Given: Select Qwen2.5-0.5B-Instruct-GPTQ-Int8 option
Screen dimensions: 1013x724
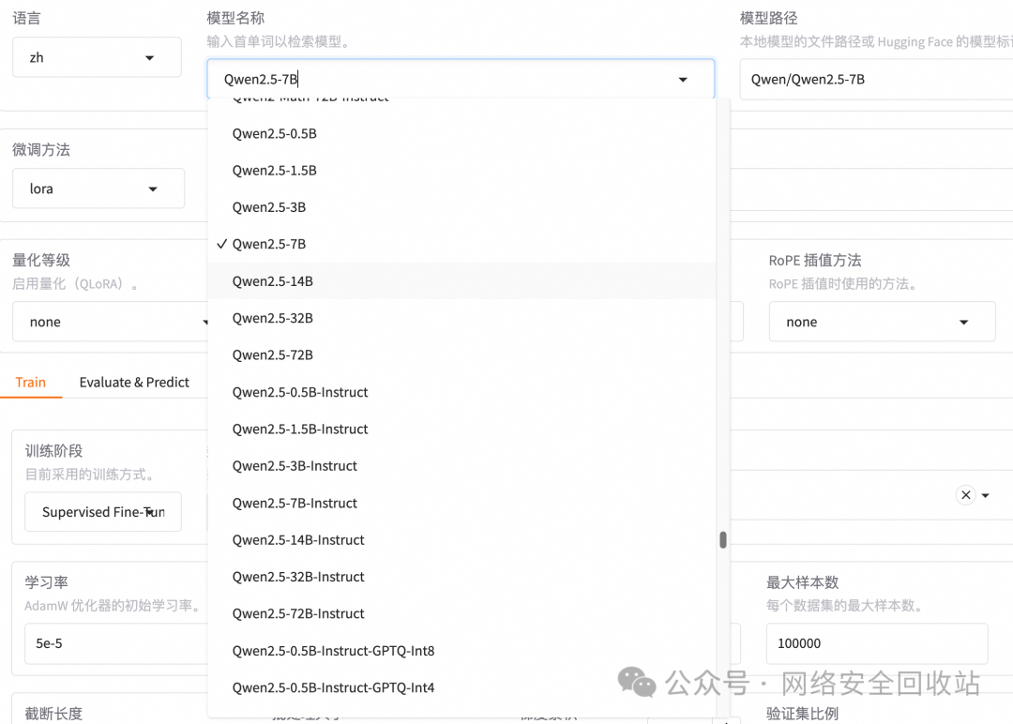Looking at the screenshot, I should pos(461,650).
